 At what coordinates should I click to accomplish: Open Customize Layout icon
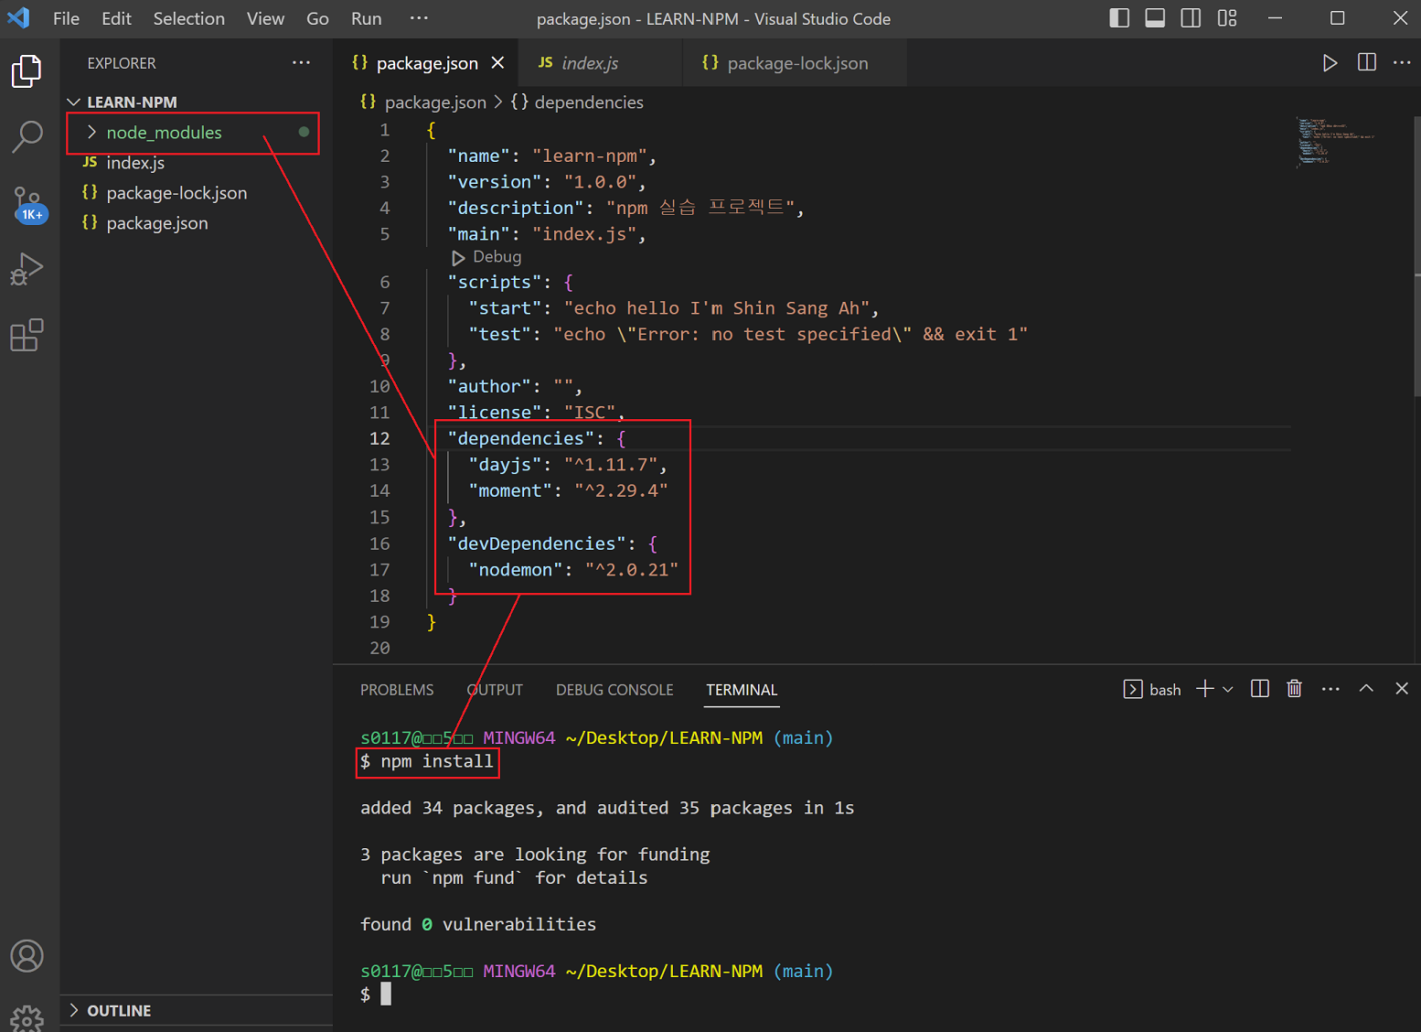click(x=1227, y=18)
